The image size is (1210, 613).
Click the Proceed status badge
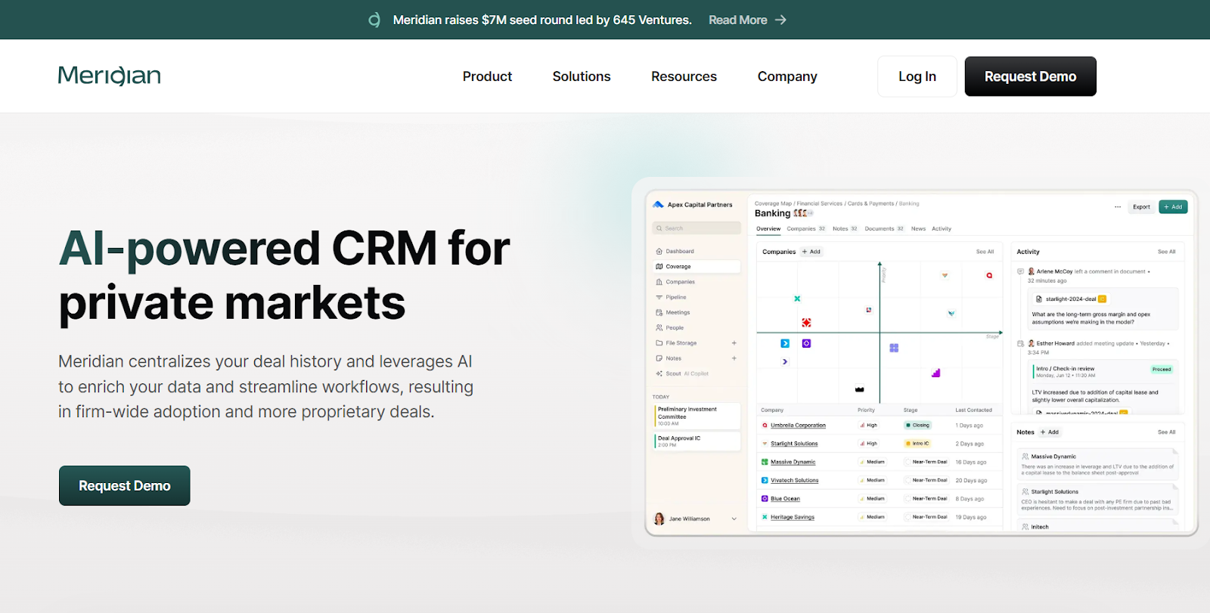pyautogui.click(x=1162, y=370)
